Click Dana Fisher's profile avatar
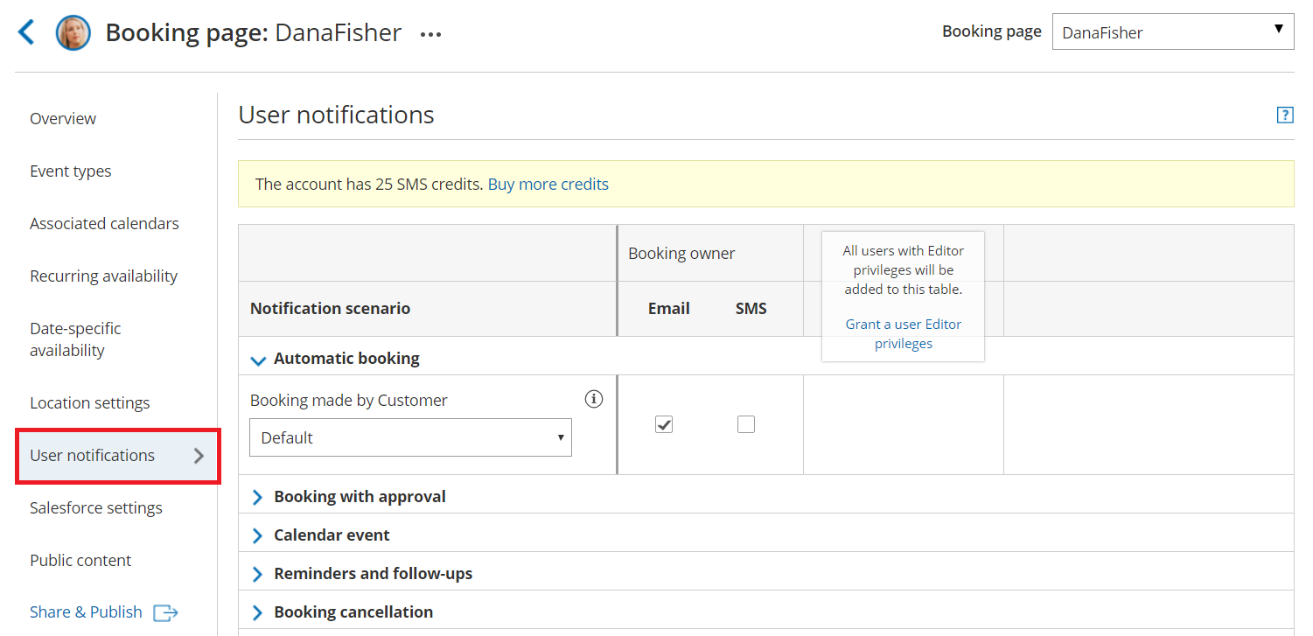 73,33
